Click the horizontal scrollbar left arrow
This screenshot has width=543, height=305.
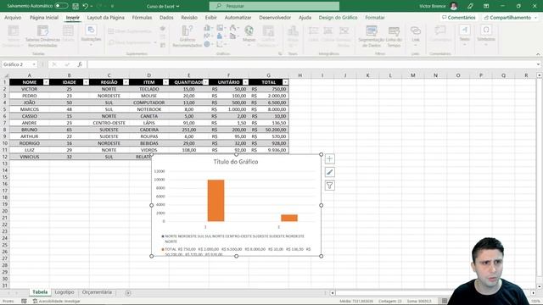333,293
